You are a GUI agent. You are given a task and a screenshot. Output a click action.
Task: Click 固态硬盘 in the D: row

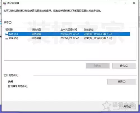(36, 38)
